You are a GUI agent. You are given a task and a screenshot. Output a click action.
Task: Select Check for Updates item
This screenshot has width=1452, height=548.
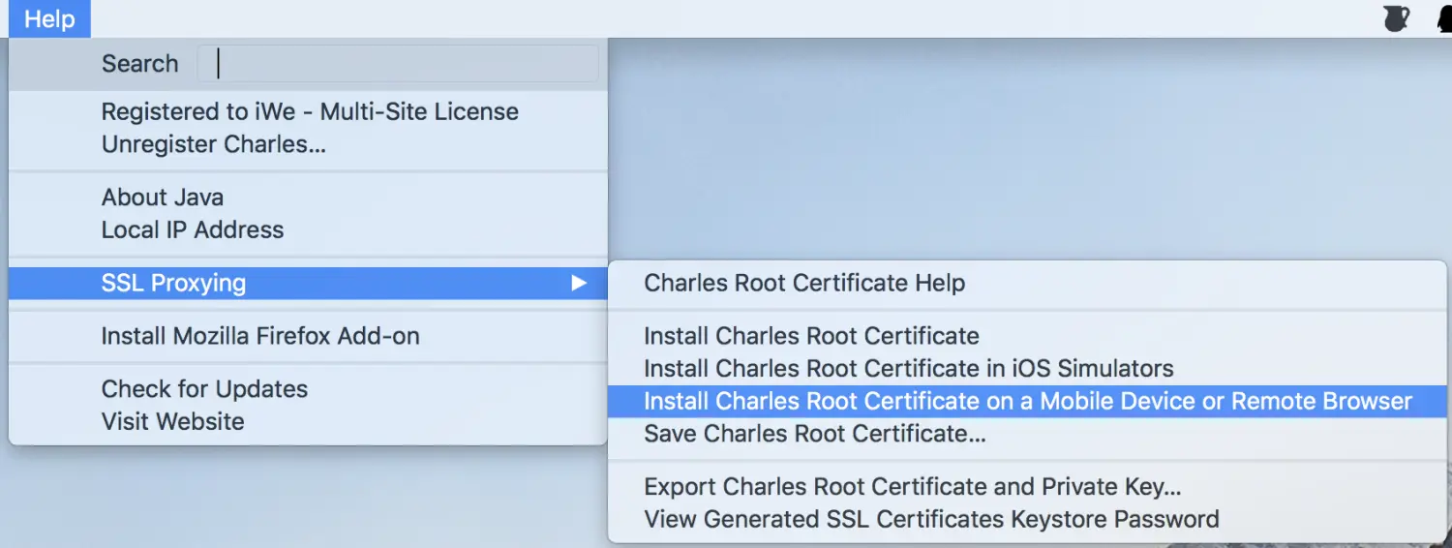point(308,388)
